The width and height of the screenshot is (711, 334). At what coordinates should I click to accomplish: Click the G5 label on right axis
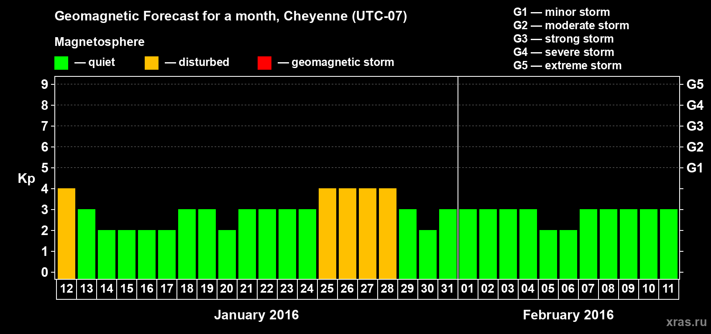pyautogui.click(x=695, y=84)
